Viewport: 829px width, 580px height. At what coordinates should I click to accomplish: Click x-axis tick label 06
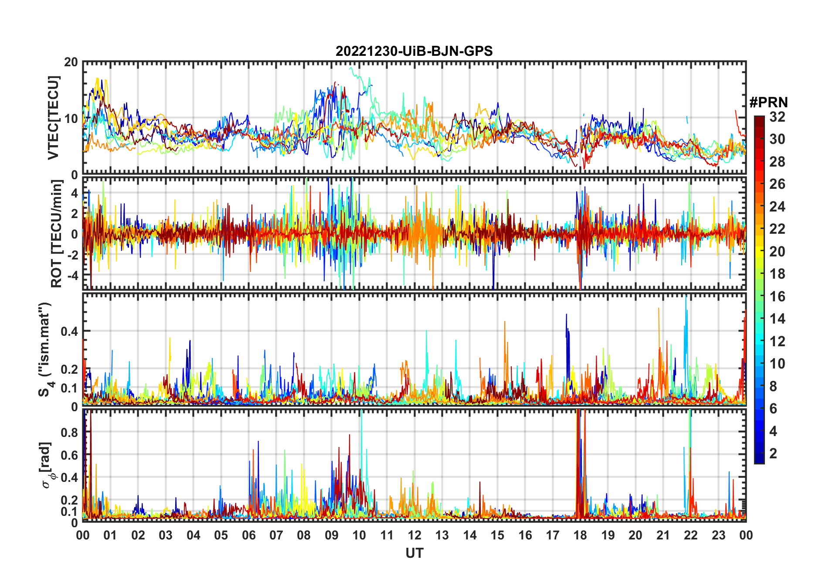248,535
